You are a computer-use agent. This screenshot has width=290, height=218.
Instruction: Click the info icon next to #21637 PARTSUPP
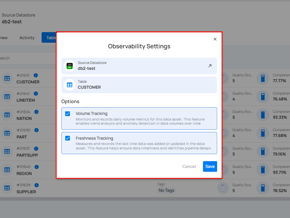point(36,148)
